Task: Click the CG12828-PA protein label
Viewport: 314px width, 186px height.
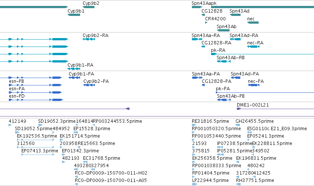Action: [217, 81]
